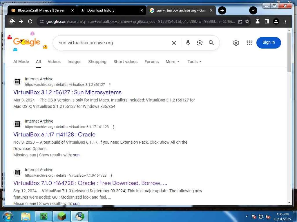The image size is (297, 222).
Task: Click the scrollbar down arrow
Action: [289, 203]
